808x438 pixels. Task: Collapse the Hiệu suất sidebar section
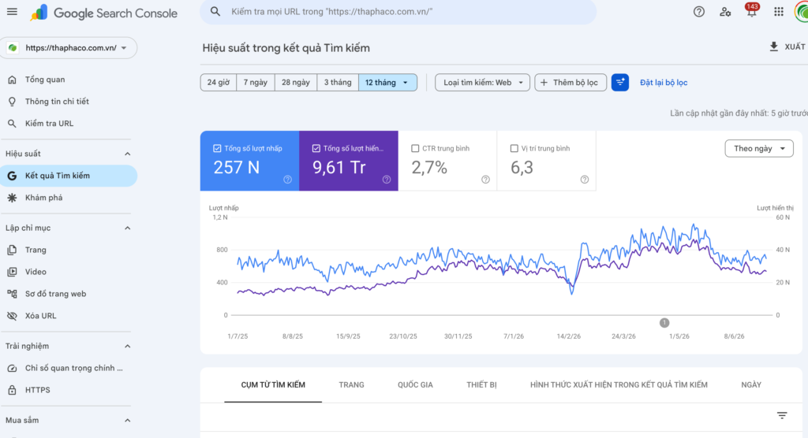127,154
